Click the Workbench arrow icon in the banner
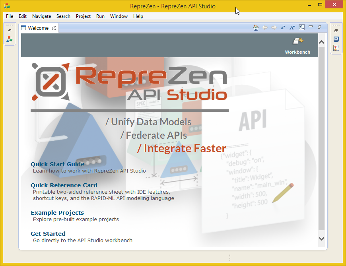 tap(298, 41)
